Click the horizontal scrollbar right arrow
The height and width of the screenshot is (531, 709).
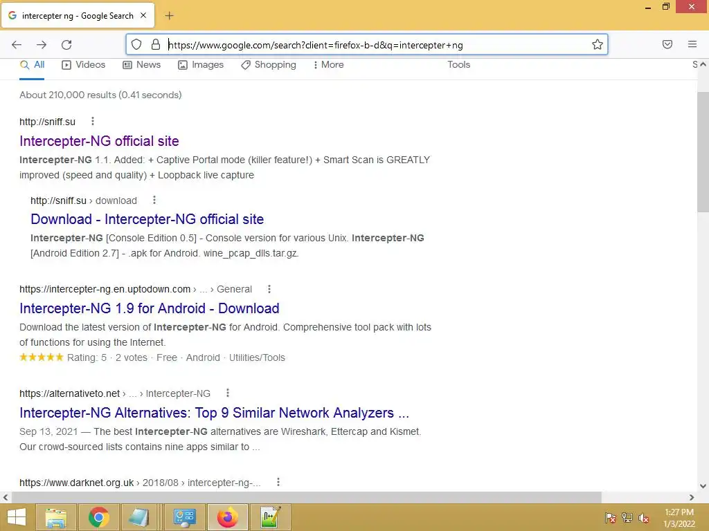click(692, 498)
